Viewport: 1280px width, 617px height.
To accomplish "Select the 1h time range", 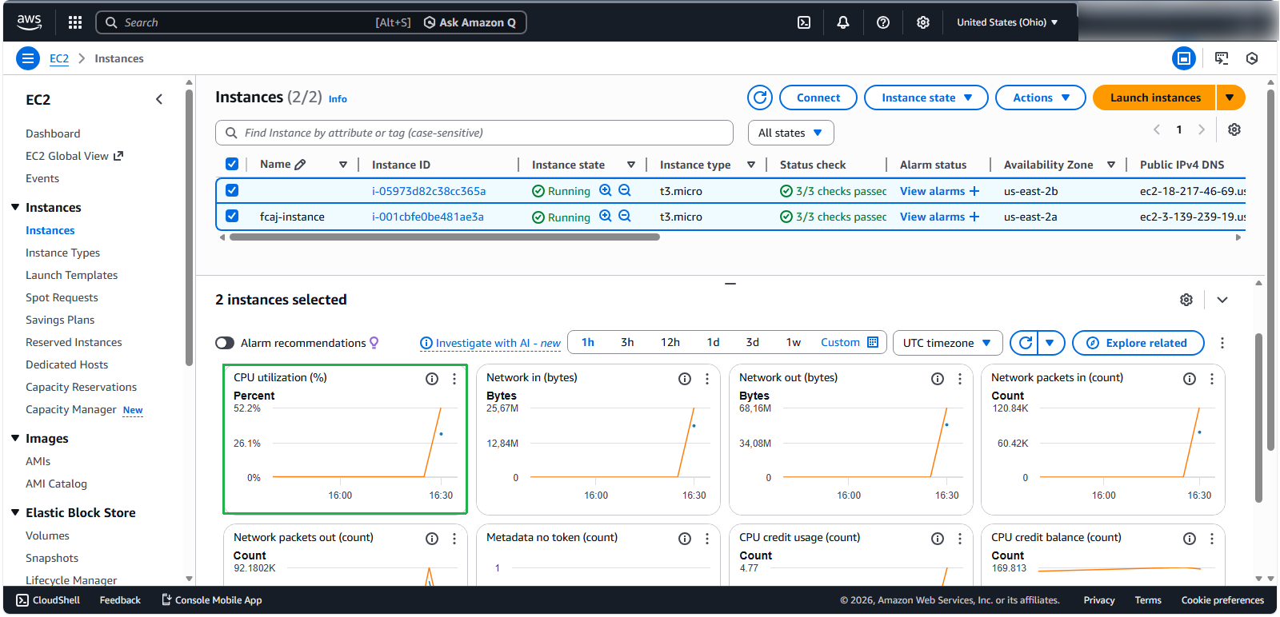I will click(588, 342).
